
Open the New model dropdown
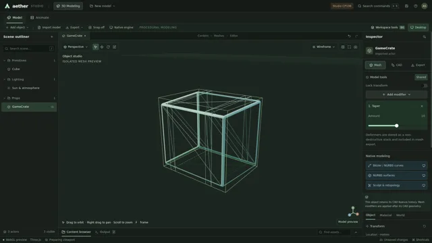(102, 6)
